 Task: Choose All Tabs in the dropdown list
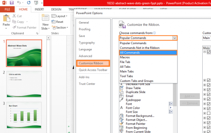(148, 67)
